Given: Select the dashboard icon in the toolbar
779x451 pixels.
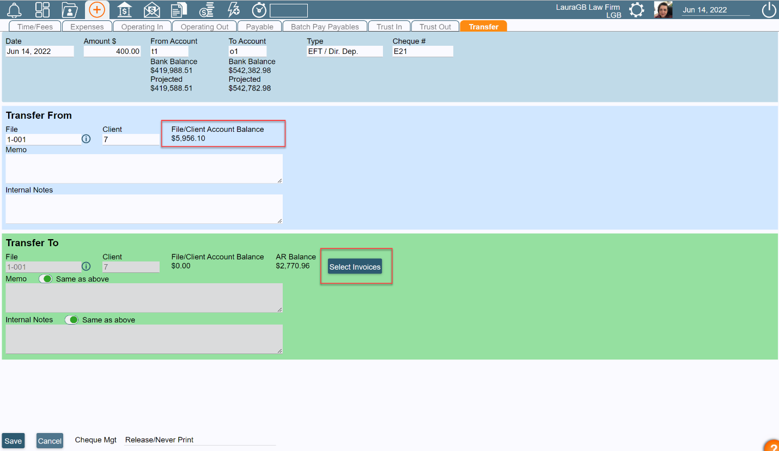Looking at the screenshot, I should pyautogui.click(x=42, y=9).
